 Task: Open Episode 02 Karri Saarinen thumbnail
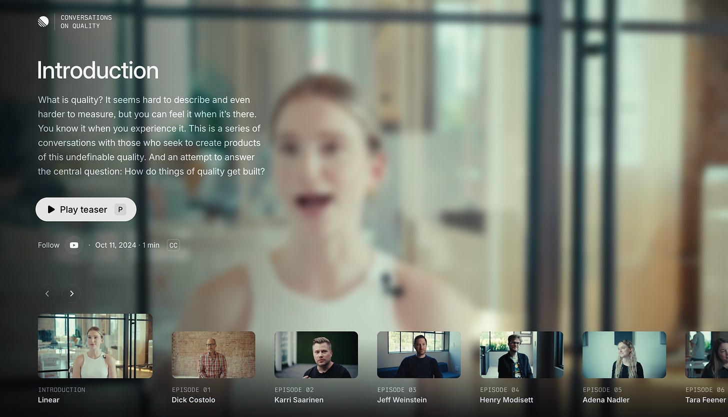[x=316, y=355]
